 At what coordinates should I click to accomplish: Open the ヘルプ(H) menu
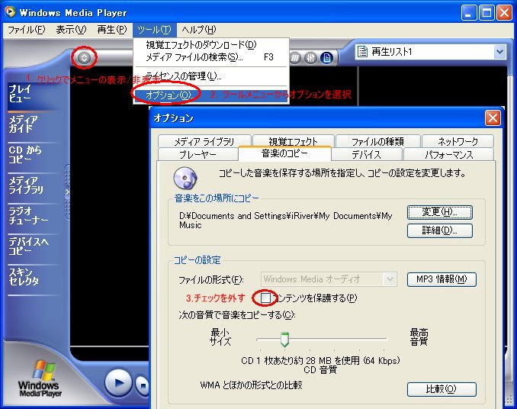(199, 30)
